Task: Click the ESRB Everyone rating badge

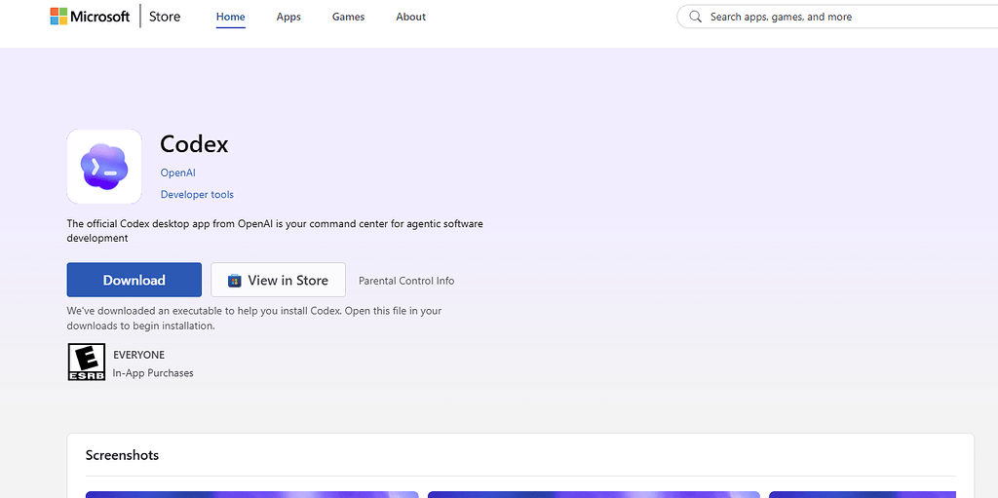Action: click(86, 362)
